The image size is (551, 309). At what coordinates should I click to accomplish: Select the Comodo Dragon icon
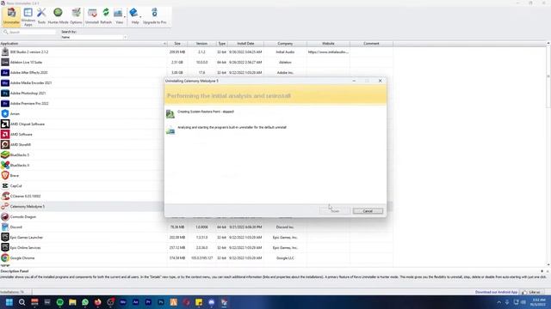5,217
